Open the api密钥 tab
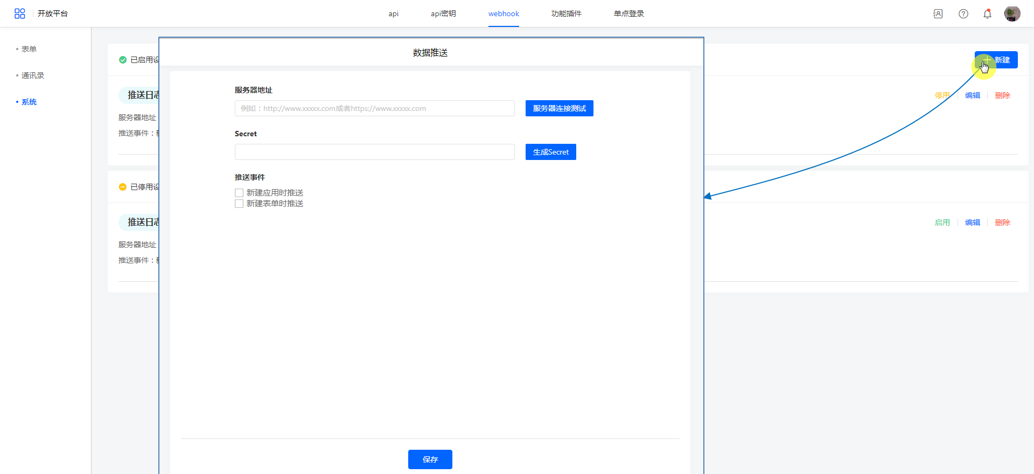Image resolution: width=1034 pixels, height=474 pixels. (x=443, y=14)
